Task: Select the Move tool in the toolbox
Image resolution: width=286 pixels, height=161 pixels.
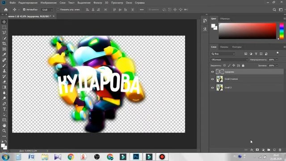Action: coord(4,22)
